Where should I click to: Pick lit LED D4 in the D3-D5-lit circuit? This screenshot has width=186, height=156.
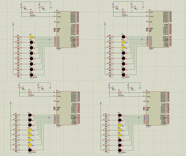(120, 130)
